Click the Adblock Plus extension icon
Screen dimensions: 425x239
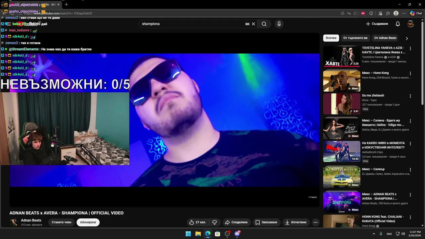coord(363,13)
